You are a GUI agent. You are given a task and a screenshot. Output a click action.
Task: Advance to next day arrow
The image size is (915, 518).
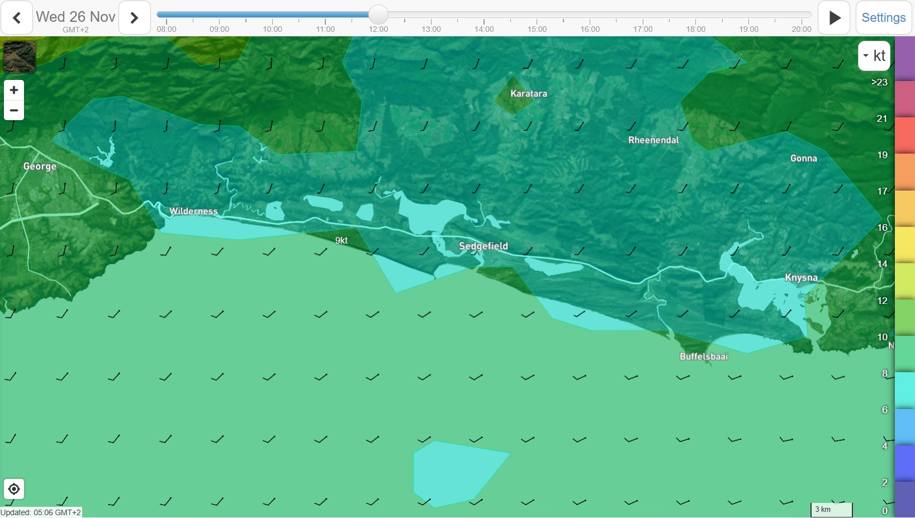click(134, 18)
